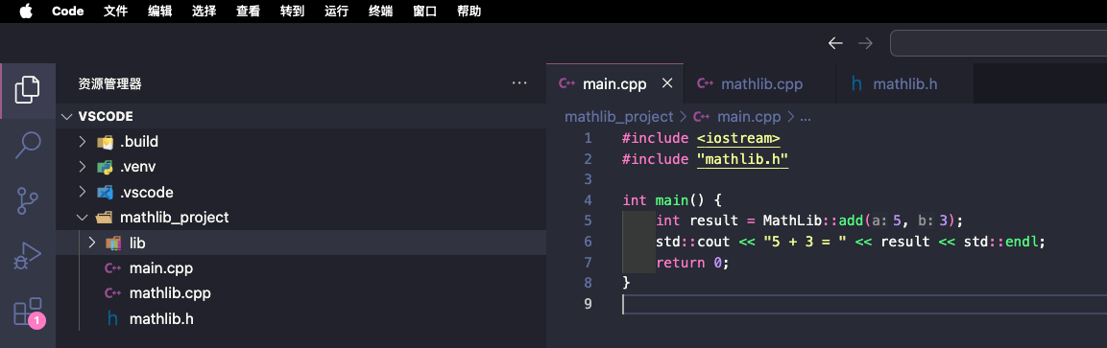Click the "5 + 3 = " string literal
The image size is (1107, 348).
click(x=805, y=242)
